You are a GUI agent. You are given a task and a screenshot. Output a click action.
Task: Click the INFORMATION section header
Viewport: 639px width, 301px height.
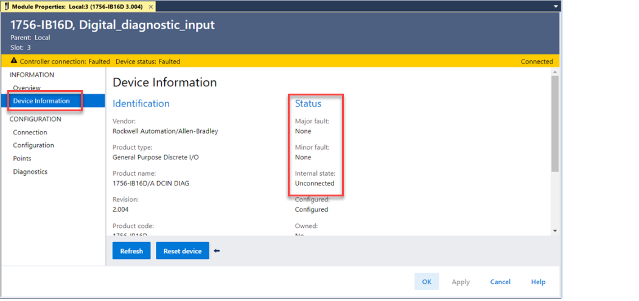[32, 75]
